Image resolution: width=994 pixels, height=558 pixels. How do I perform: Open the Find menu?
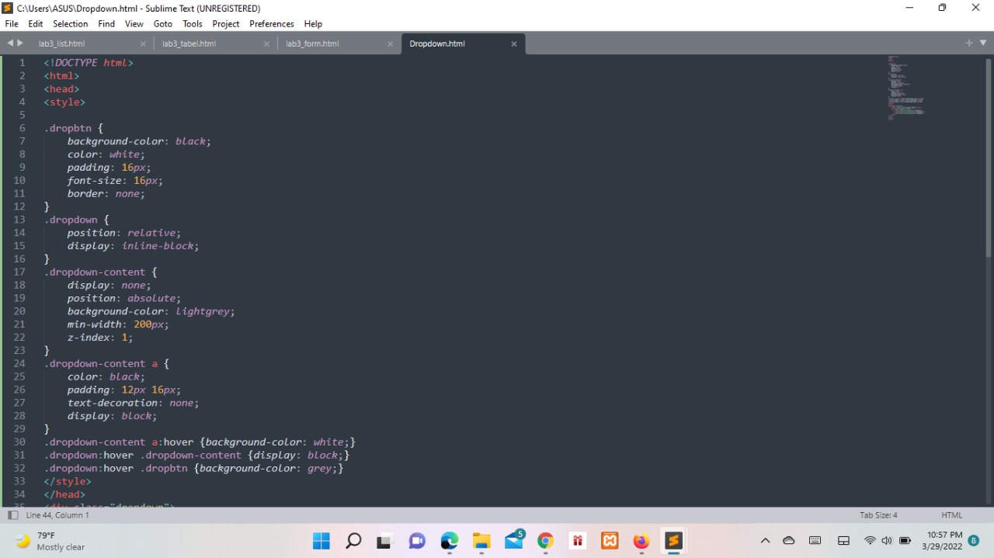point(106,24)
